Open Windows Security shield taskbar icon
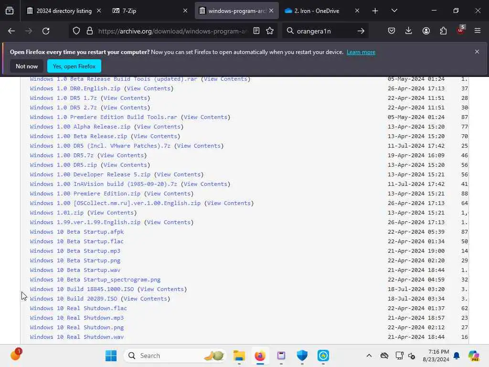Screen dimensions: 489x367 pyautogui.click(x=302, y=356)
